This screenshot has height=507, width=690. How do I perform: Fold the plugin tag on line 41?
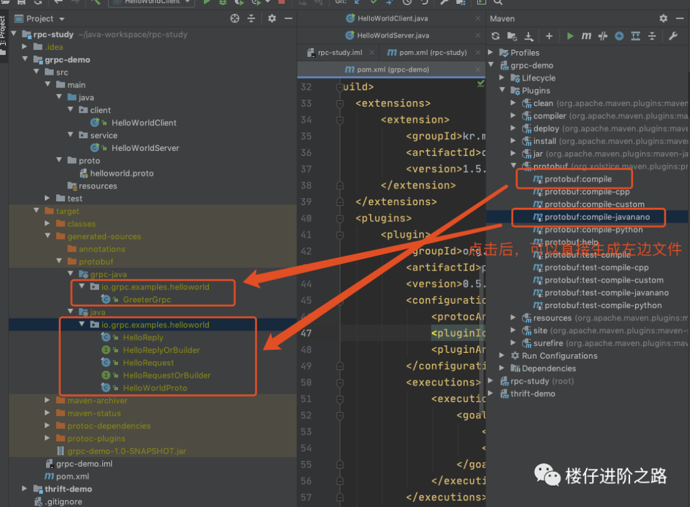[x=340, y=235]
